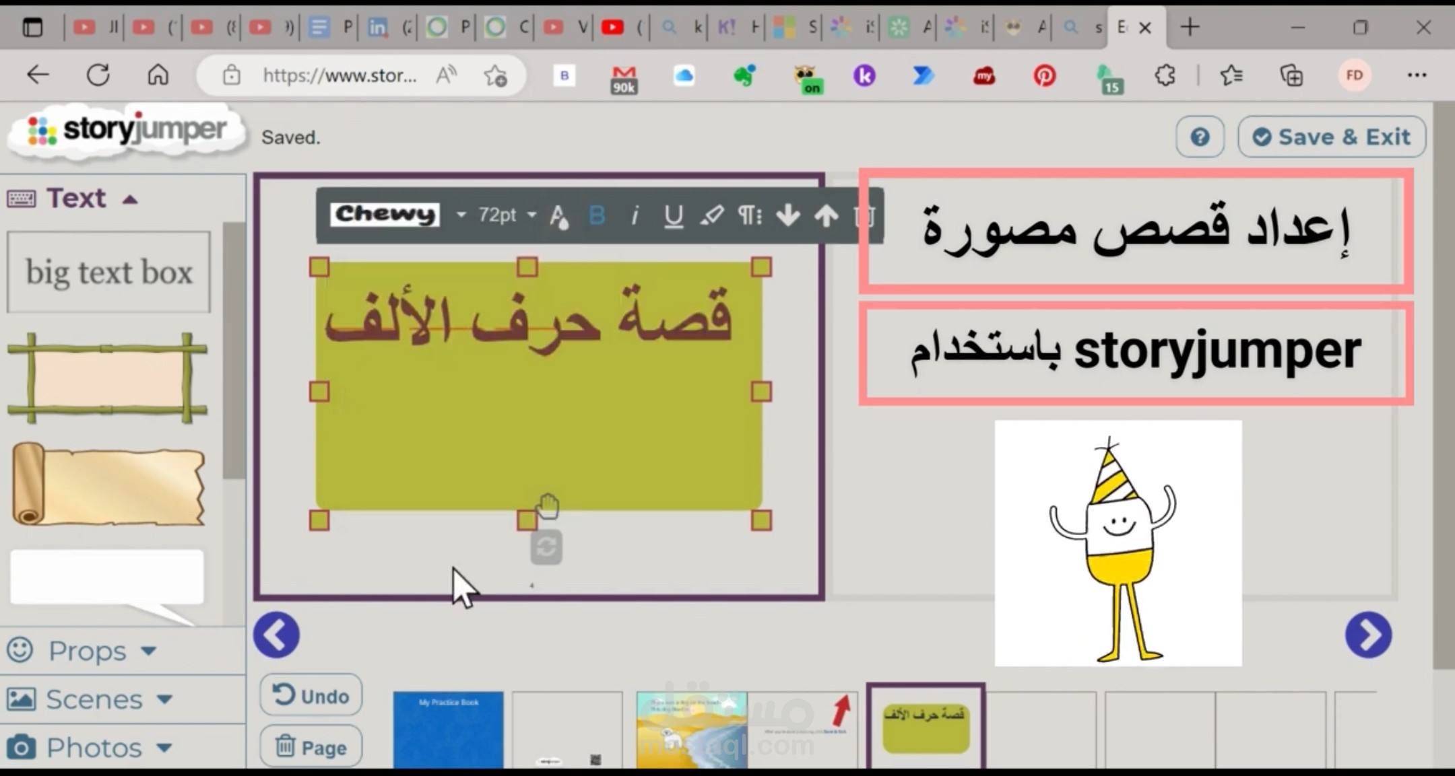Screen dimensions: 1455x776
Task: Click the read aloud icon in address bar
Action: click(x=445, y=75)
